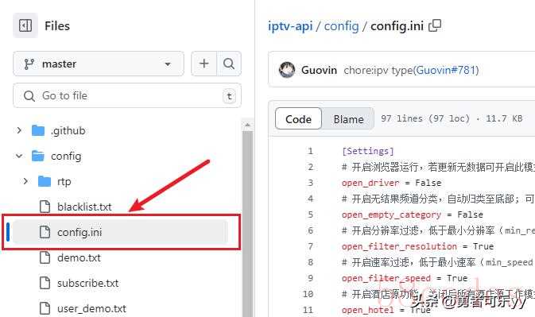Image resolution: width=535 pixels, height=317 pixels.
Task: Click config.ini breadcrumb file name
Action: click(x=397, y=26)
